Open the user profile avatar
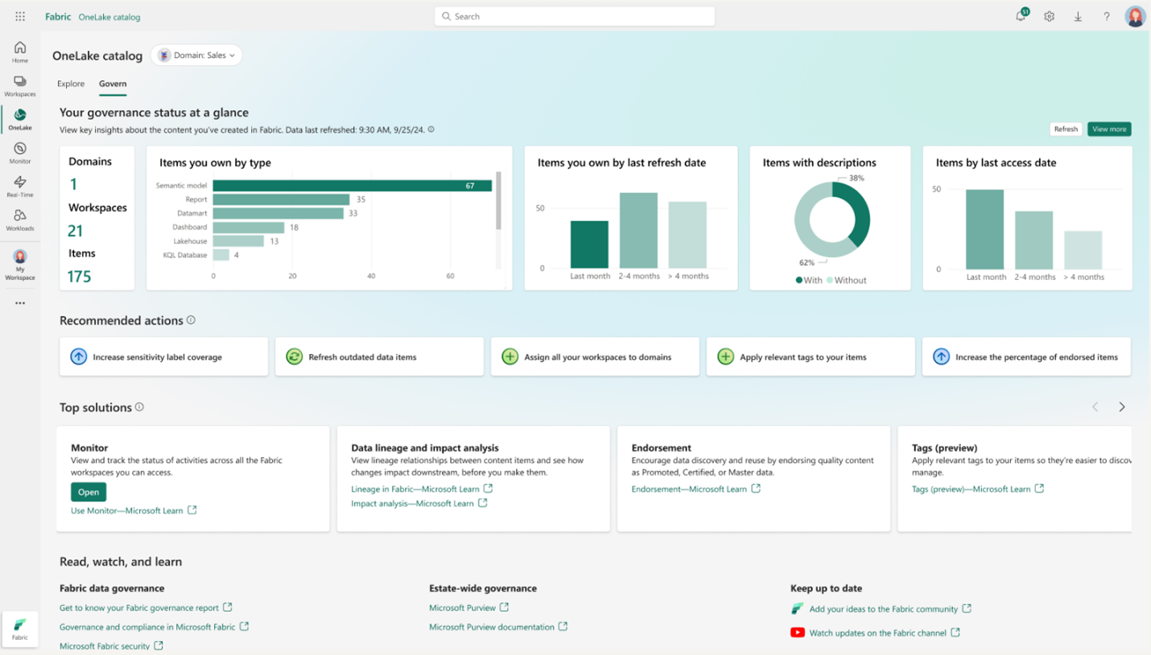This screenshot has width=1151, height=655. click(1136, 16)
